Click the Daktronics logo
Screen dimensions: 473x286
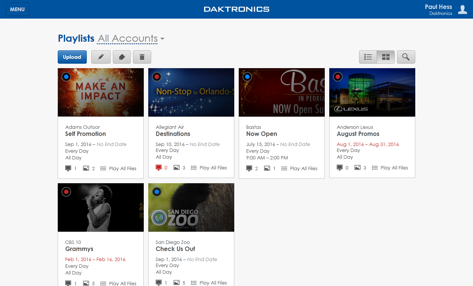pyautogui.click(x=236, y=9)
